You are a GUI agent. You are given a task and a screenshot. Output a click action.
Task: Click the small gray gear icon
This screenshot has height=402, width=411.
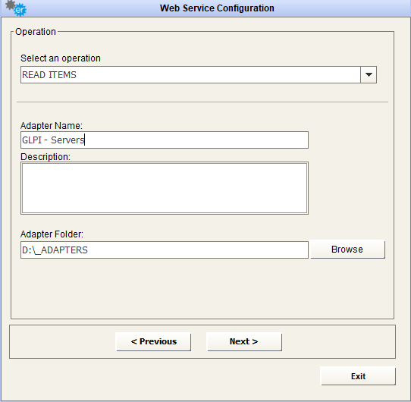pyautogui.click(x=10, y=5)
